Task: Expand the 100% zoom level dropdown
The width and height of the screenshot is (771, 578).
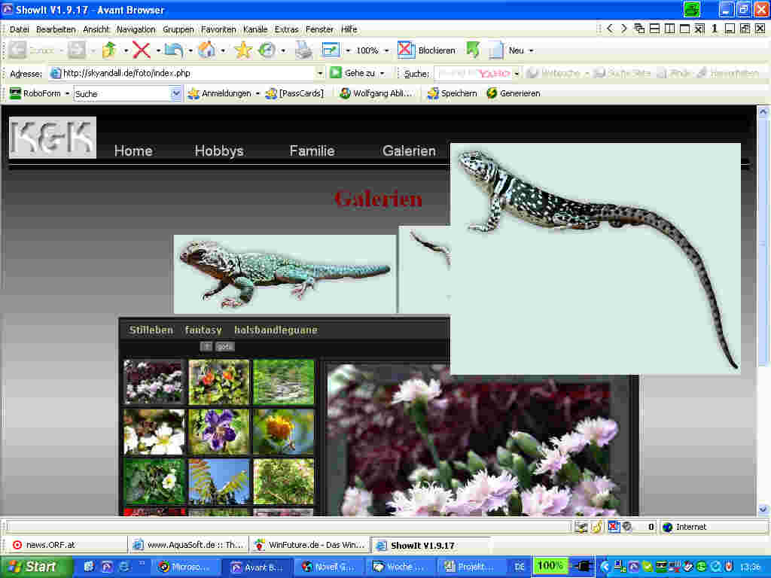Action: pos(386,50)
